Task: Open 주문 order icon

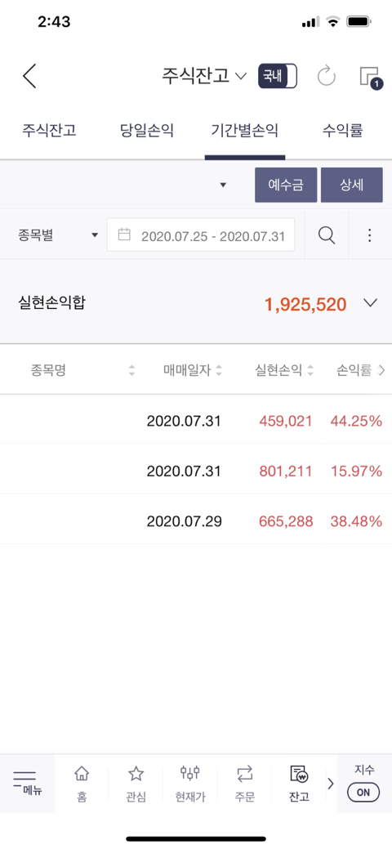Action: point(244,784)
